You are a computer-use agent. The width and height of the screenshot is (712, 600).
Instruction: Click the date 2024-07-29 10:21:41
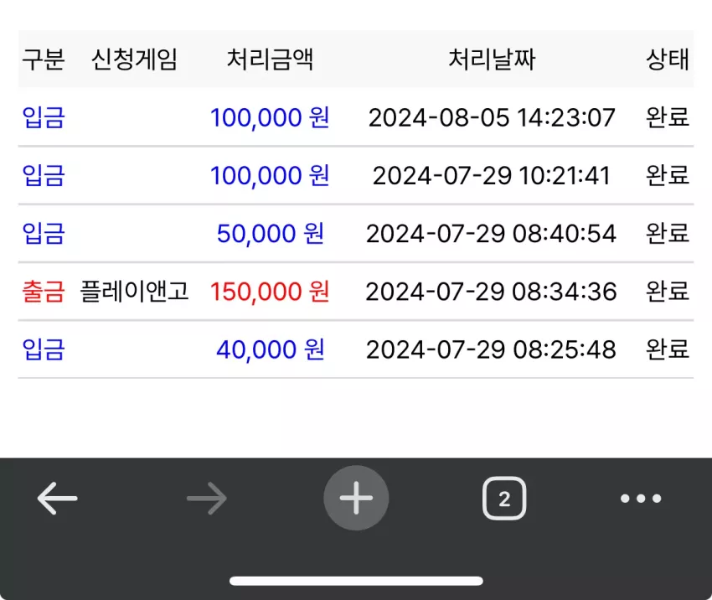492,176
